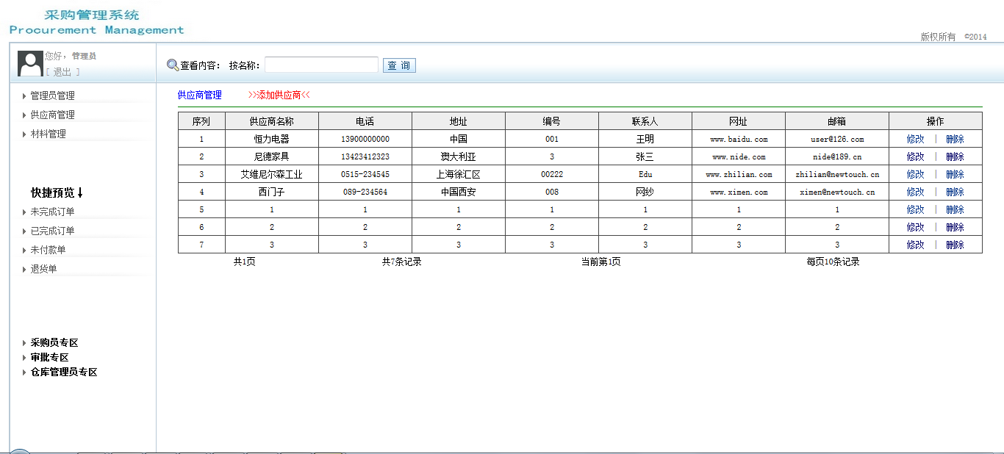This screenshot has height=454, width=1004.
Task: Click the 查询 search button
Action: (x=399, y=65)
